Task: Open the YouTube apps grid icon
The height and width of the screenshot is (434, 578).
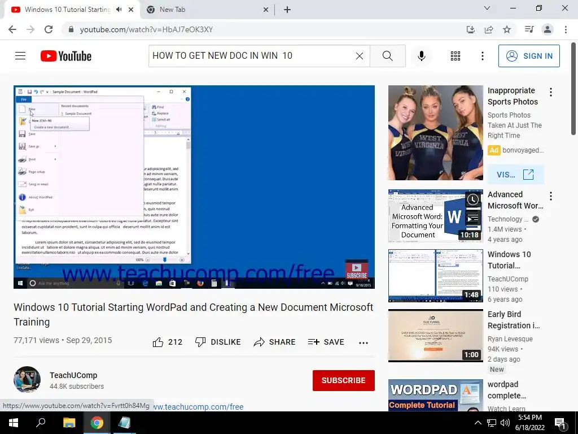Action: (456, 56)
